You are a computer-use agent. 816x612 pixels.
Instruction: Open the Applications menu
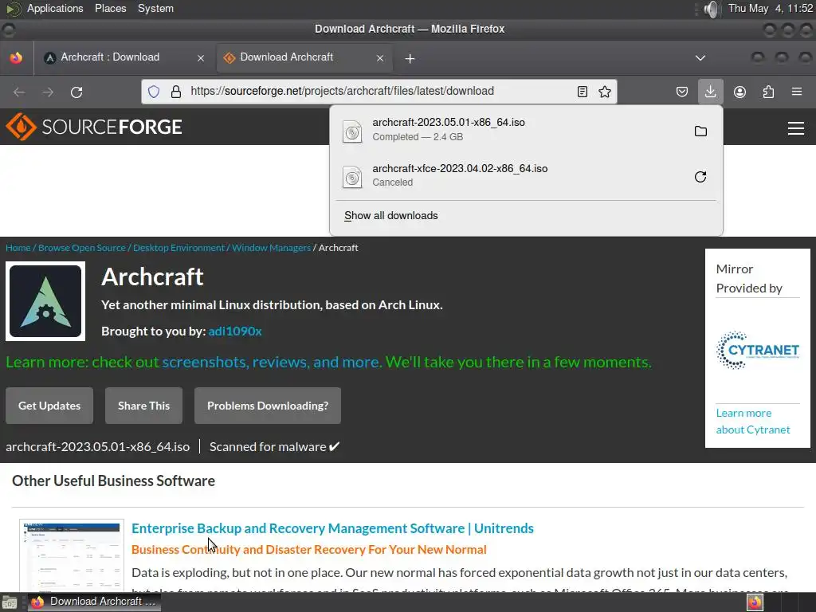click(55, 8)
